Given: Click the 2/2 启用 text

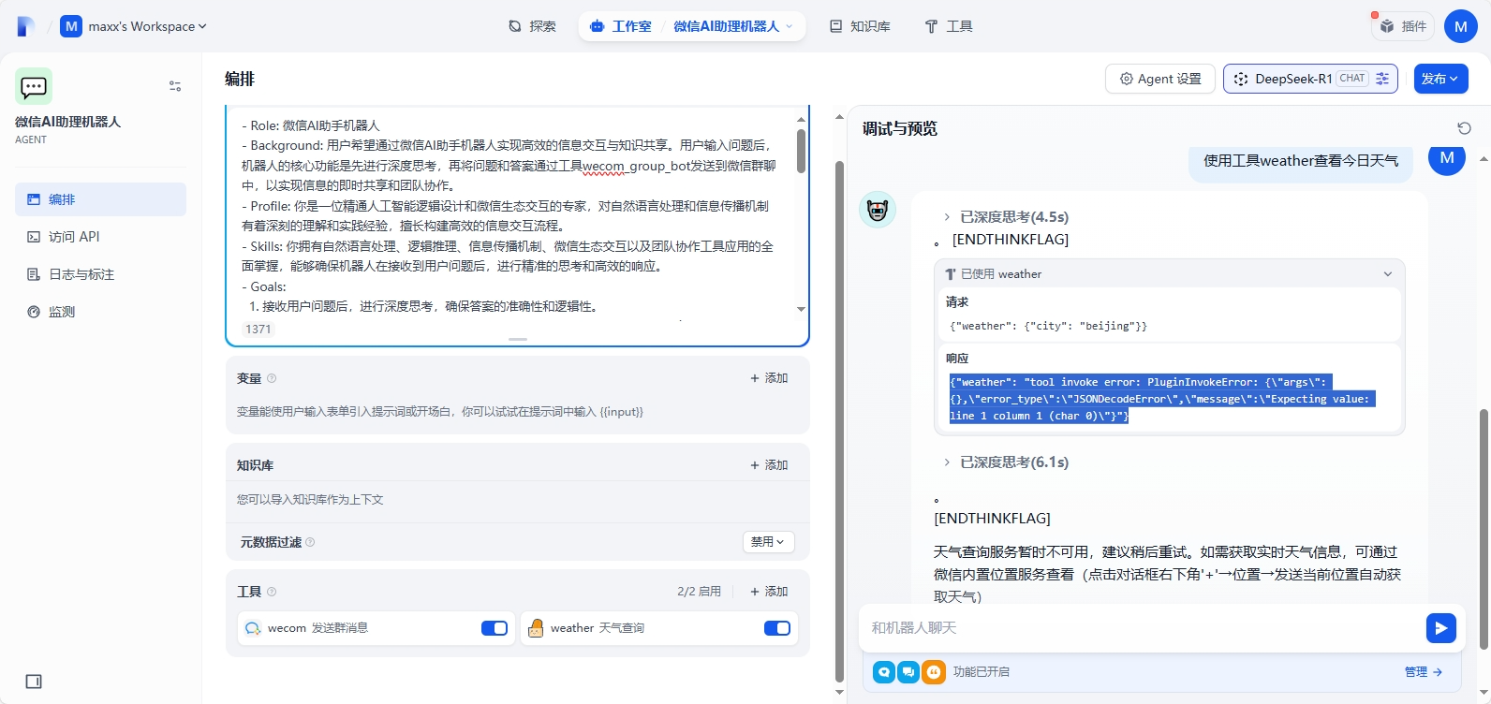Looking at the screenshot, I should (700, 592).
